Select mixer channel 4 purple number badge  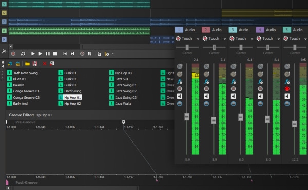[260, 30]
